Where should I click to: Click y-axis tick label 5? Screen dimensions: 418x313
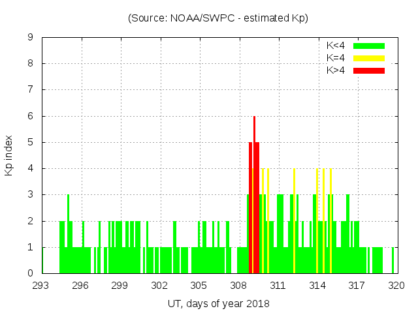pos(31,142)
